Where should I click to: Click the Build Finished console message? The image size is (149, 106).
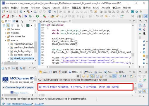(79, 87)
